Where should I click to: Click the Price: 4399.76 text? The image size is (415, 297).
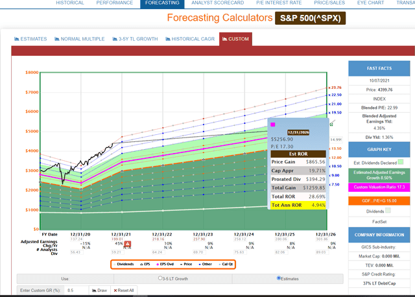(x=379, y=89)
